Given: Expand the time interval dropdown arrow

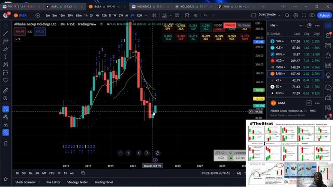Looking at the screenshot, I should [146, 16].
